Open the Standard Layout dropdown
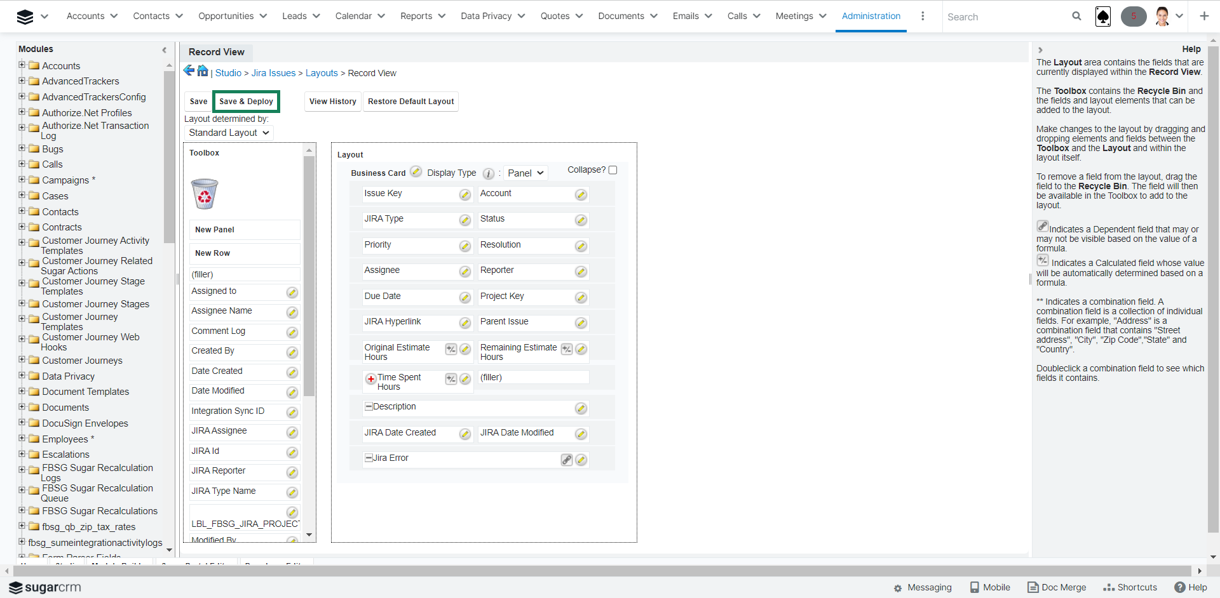 pyautogui.click(x=229, y=133)
